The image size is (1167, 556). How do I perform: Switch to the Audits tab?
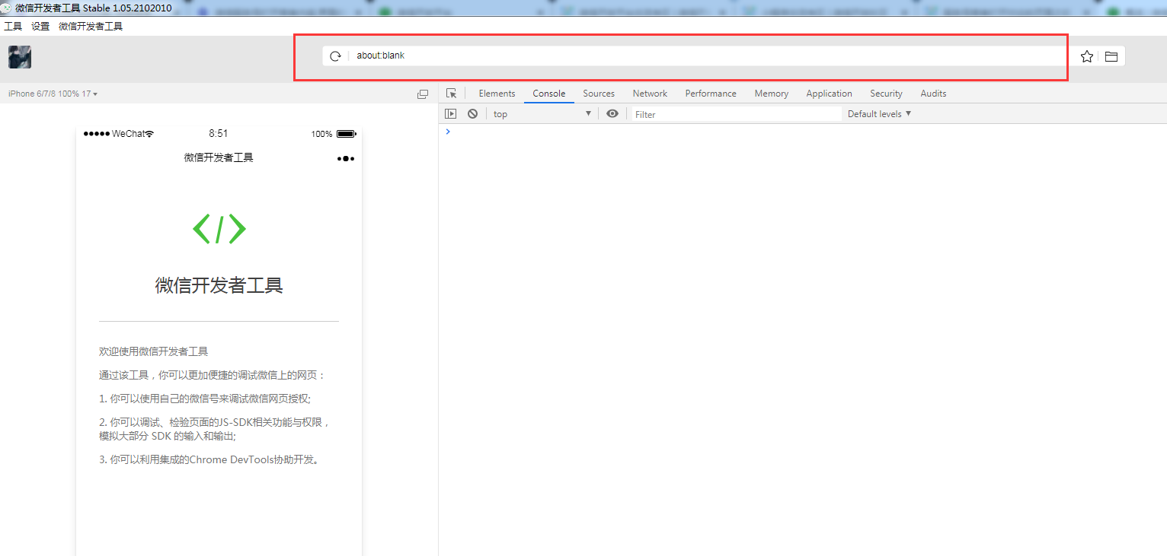tap(933, 94)
